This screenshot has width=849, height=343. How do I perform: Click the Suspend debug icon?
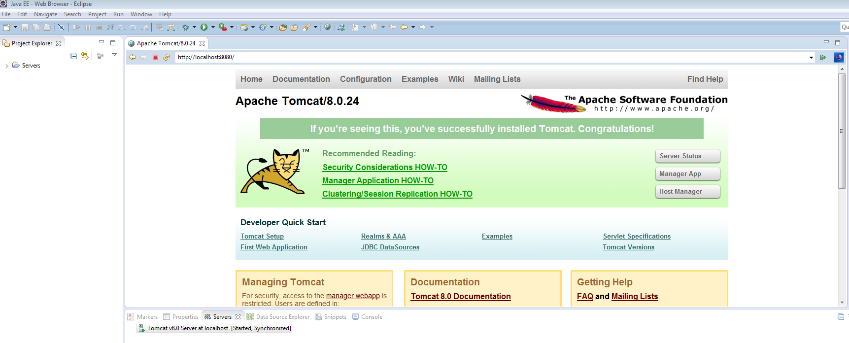click(x=88, y=27)
